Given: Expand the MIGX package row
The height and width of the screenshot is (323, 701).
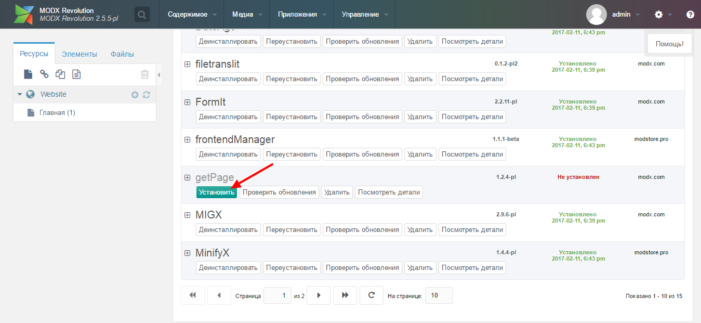Looking at the screenshot, I should pyautogui.click(x=187, y=215).
